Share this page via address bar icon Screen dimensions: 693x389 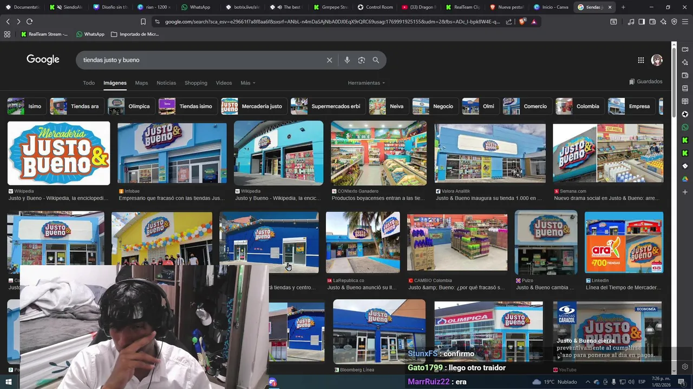[509, 22]
